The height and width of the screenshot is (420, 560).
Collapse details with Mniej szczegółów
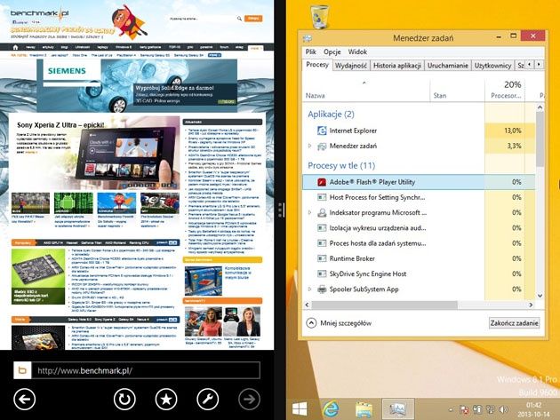339,323
